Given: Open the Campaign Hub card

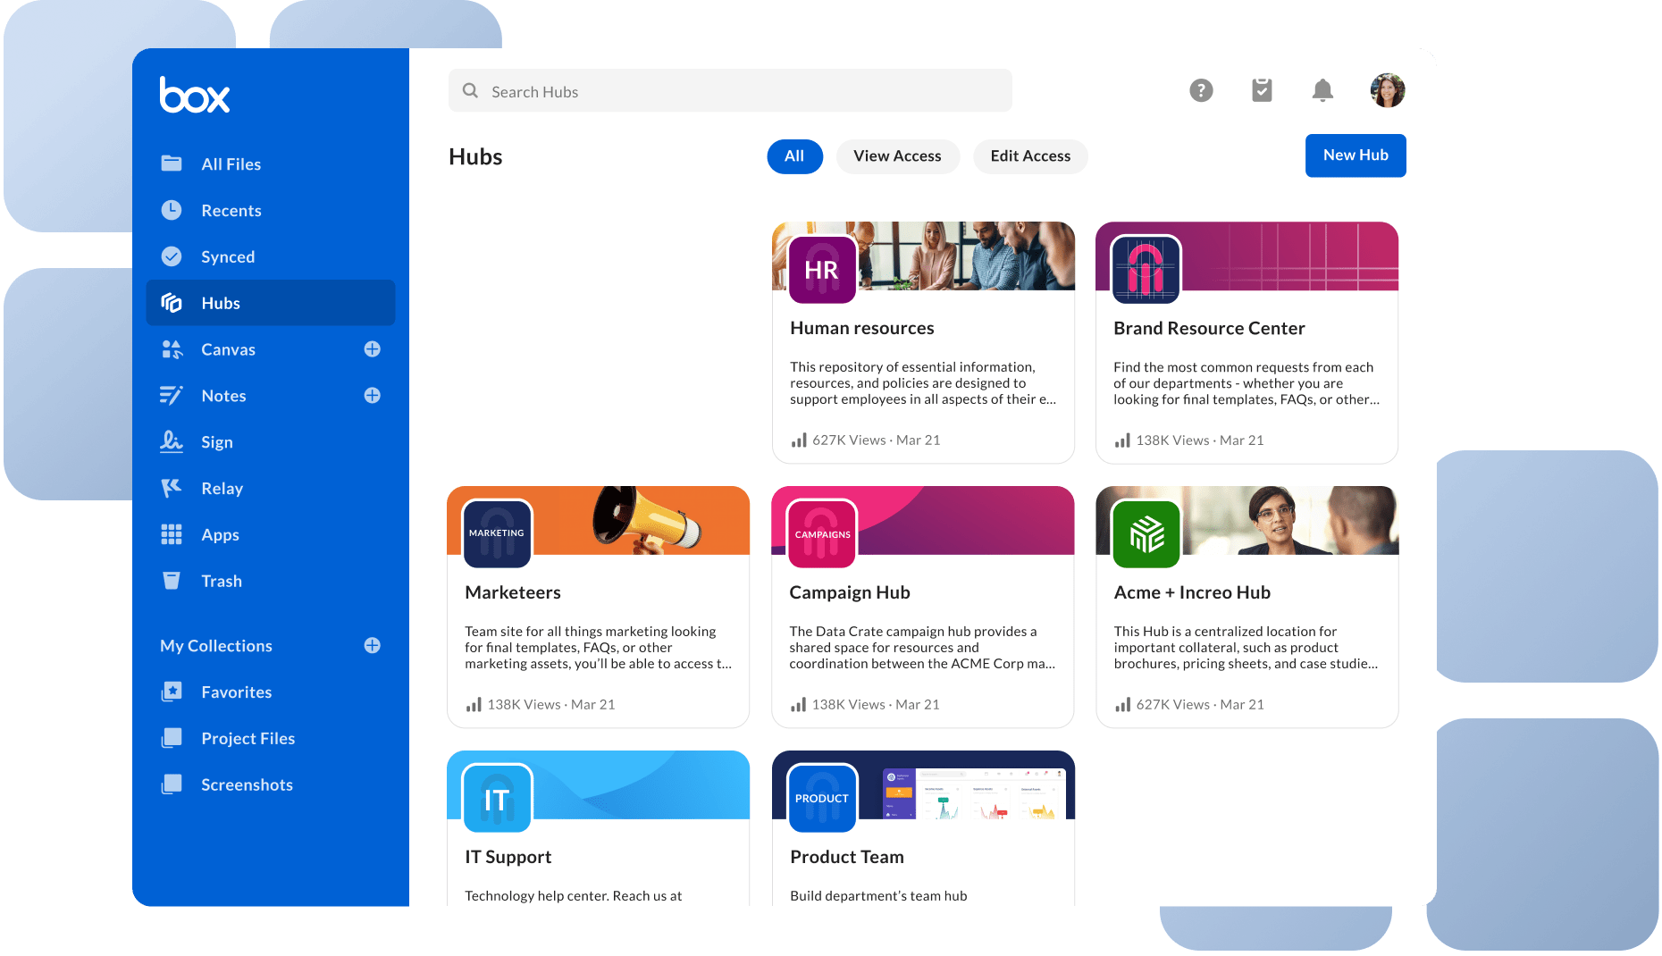Looking at the screenshot, I should 922,608.
